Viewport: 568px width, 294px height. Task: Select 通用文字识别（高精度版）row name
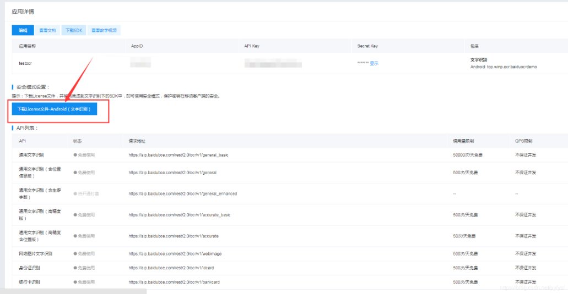(40, 215)
